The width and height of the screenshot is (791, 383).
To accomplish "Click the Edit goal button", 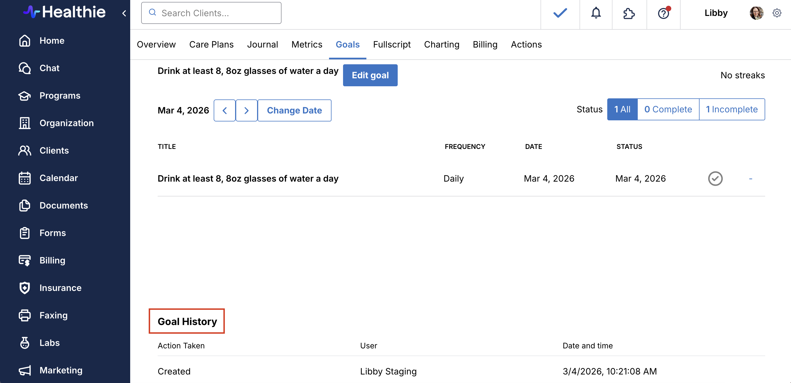I will 370,75.
